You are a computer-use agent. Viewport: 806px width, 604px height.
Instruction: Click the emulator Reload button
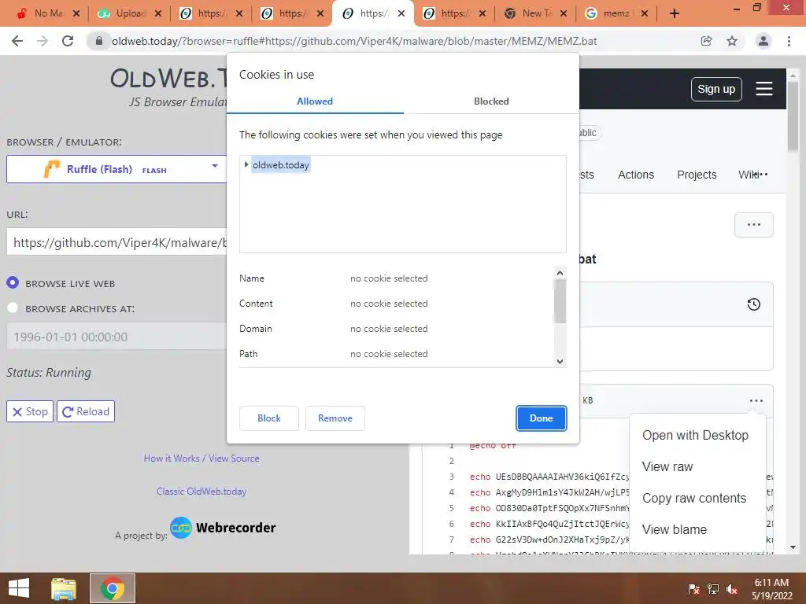click(86, 411)
